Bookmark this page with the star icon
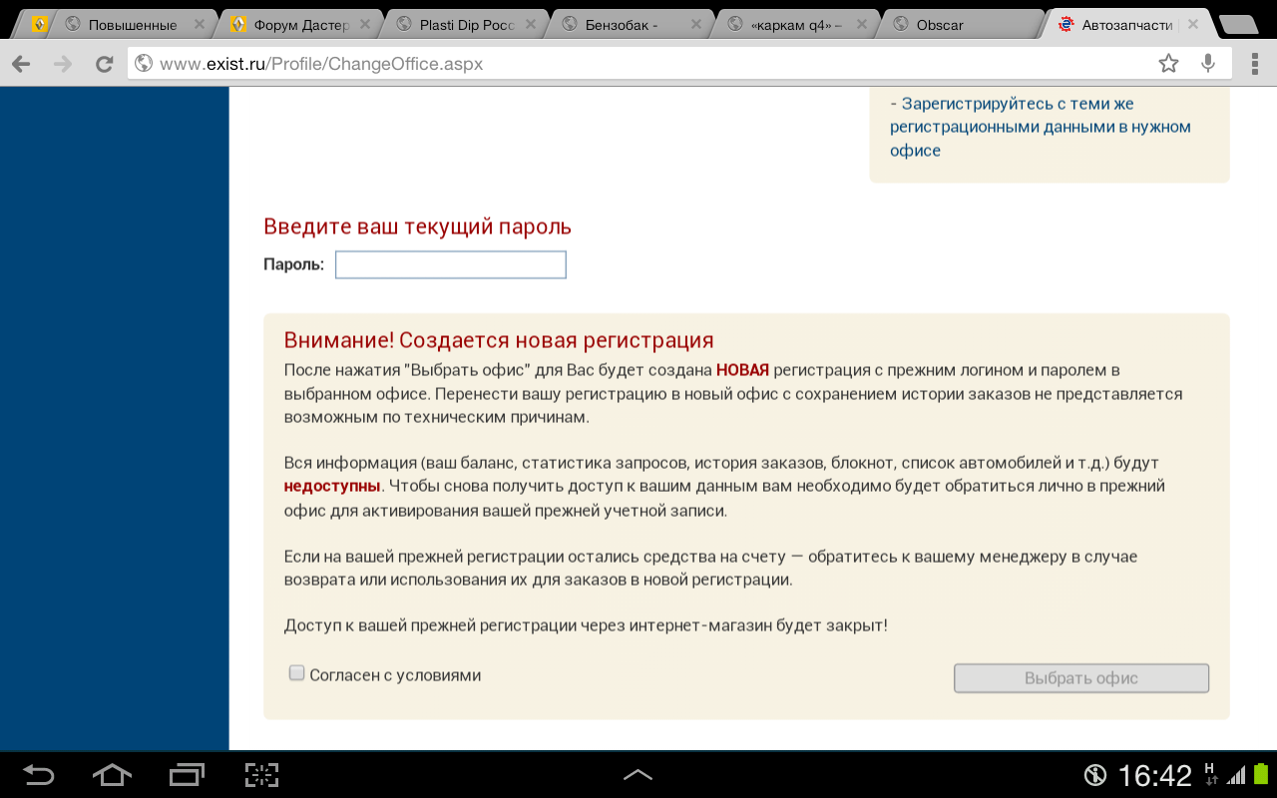Viewport: 1277px width, 798px height. tap(1168, 64)
